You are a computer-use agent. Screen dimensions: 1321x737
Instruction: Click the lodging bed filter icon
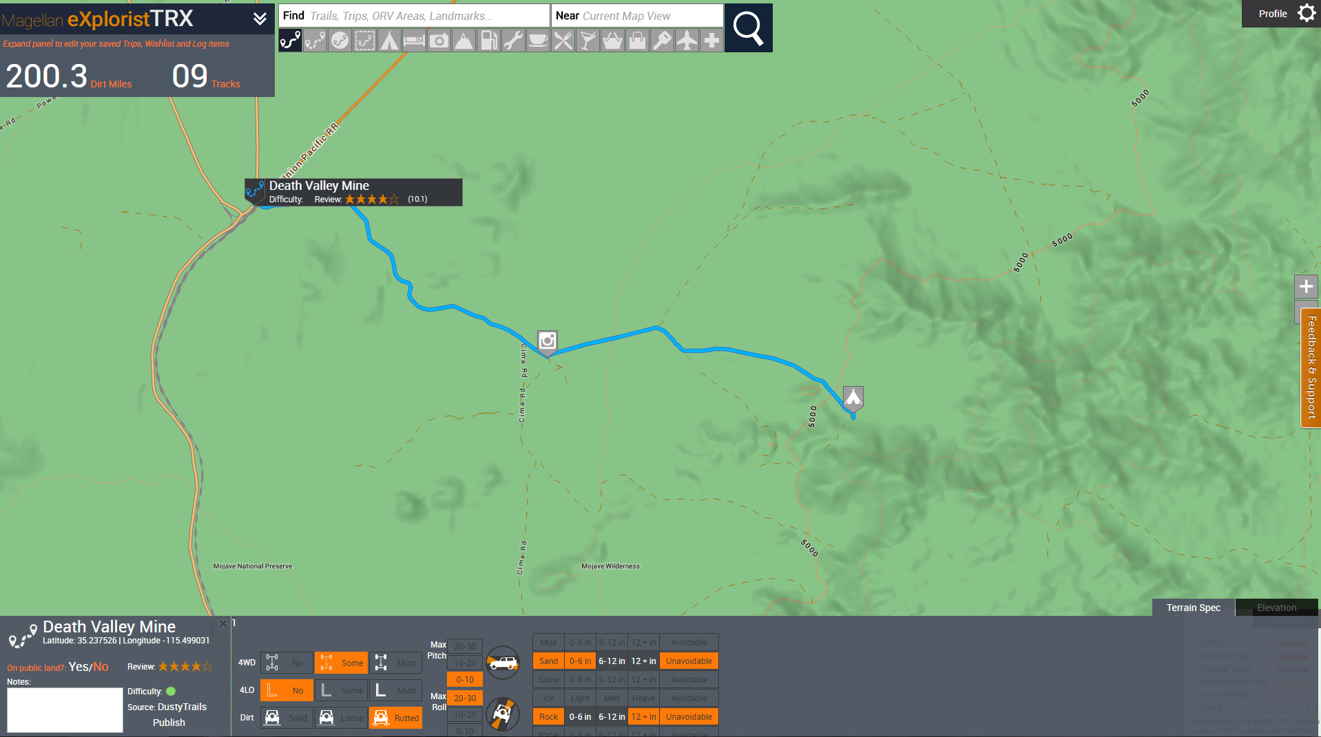414,41
